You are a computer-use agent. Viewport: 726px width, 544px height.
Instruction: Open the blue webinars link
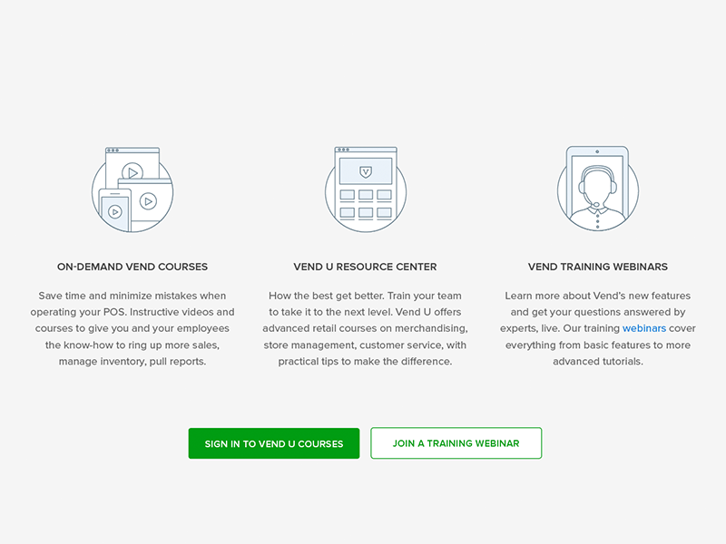point(644,328)
